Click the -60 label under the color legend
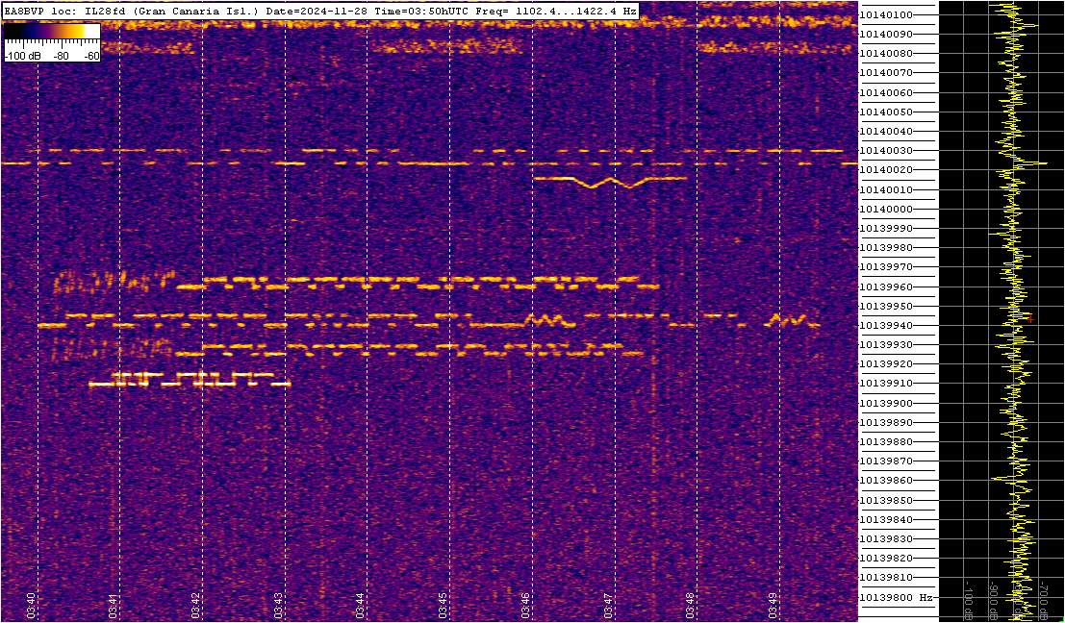This screenshot has height=623, width=1065. tap(90, 57)
